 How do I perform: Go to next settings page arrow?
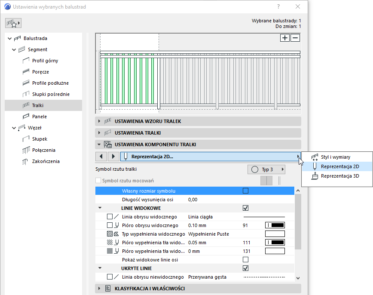coord(113,157)
